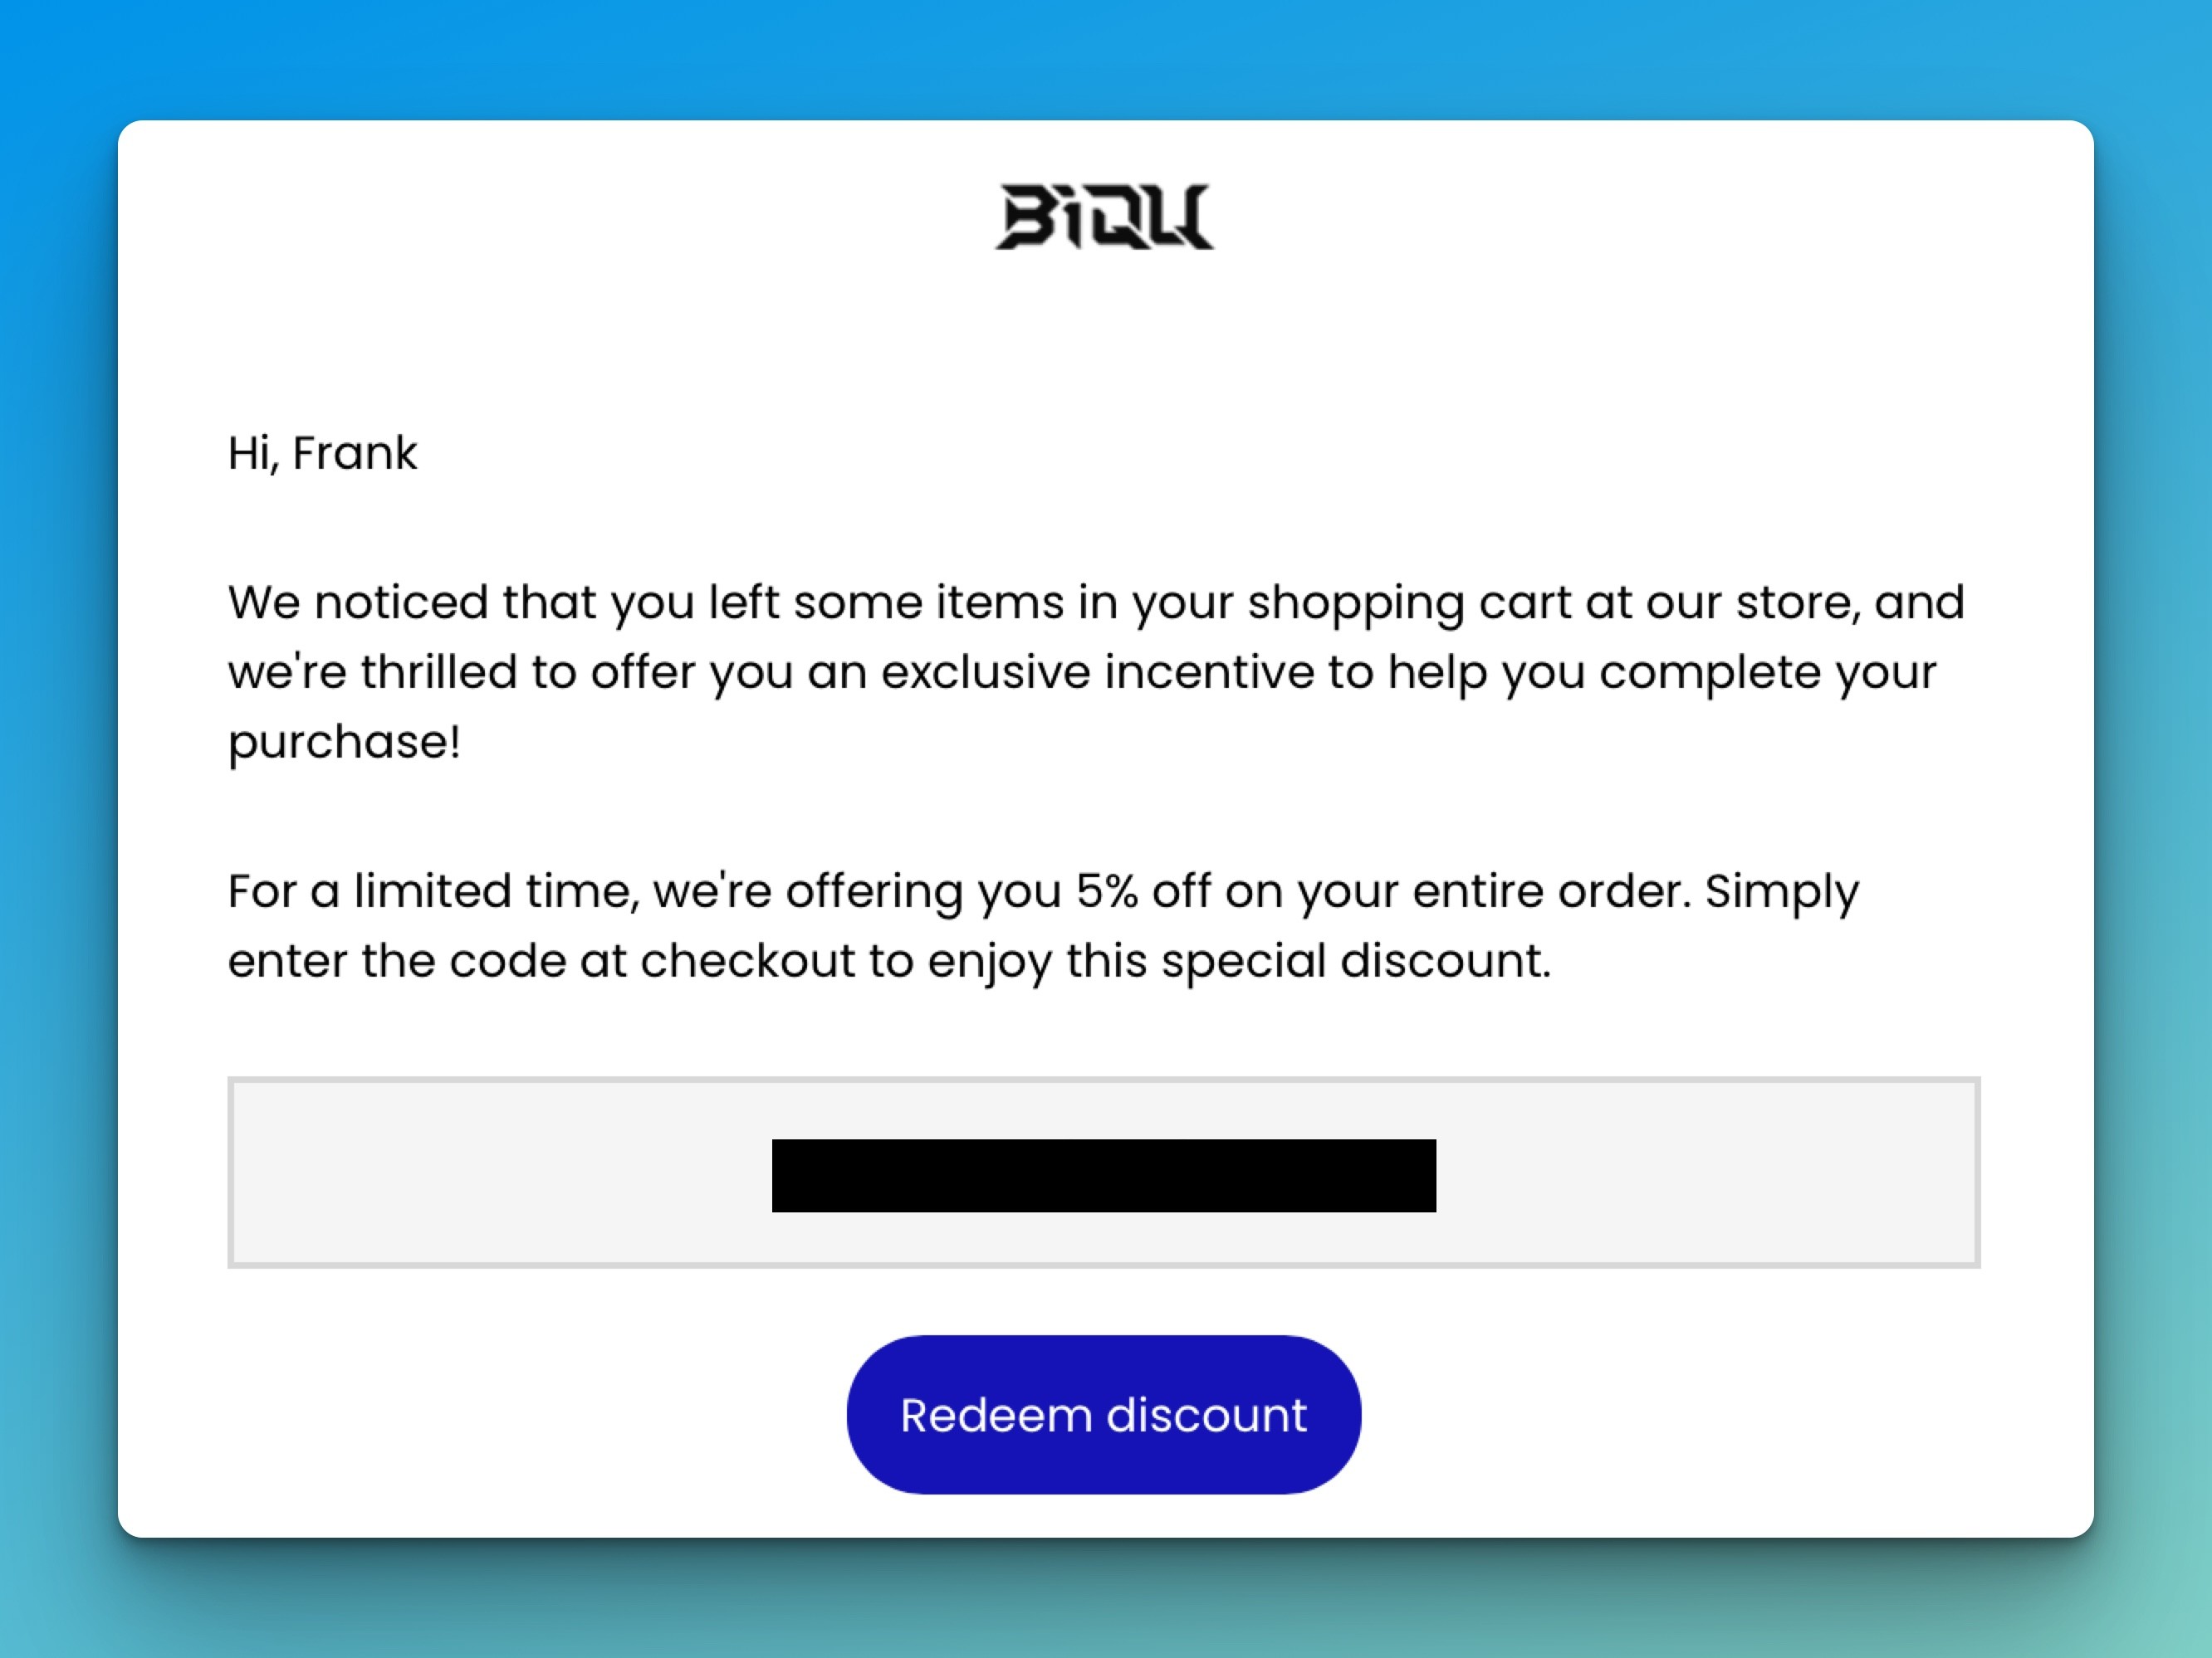Click the word "thrilled" in the message

tap(438, 671)
